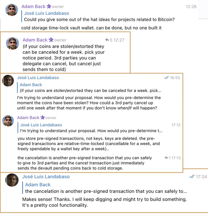Image resolution: width=208 pixels, height=216 pixels.
Task: Click the purple owner star in the 12:26 message
Action: click(x=49, y=6)
